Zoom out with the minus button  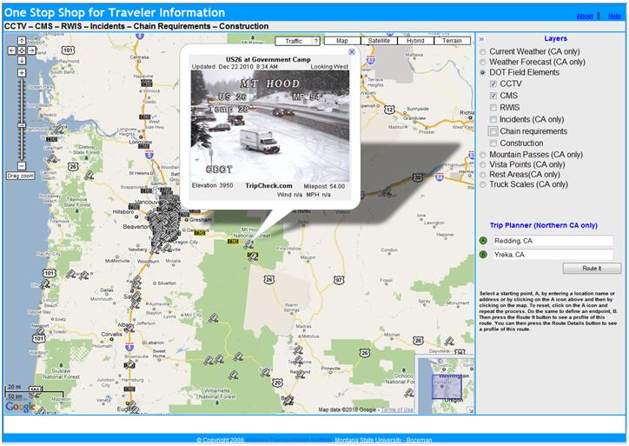click(x=22, y=166)
